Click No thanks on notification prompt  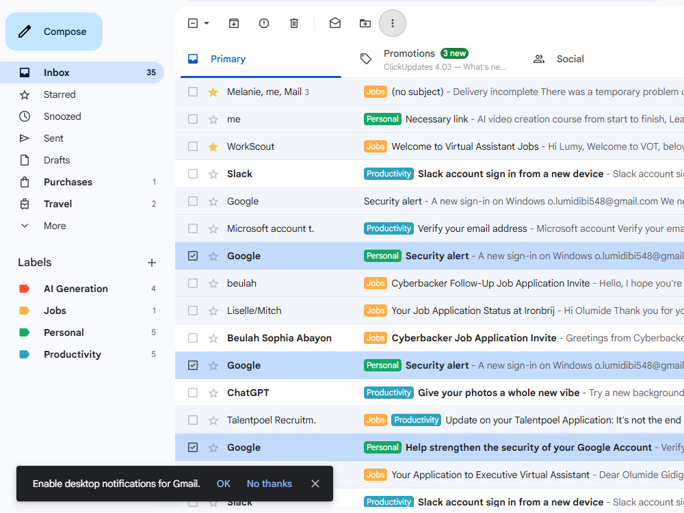pyautogui.click(x=269, y=484)
